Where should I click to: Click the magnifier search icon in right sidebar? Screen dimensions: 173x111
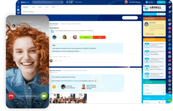click(170, 16)
